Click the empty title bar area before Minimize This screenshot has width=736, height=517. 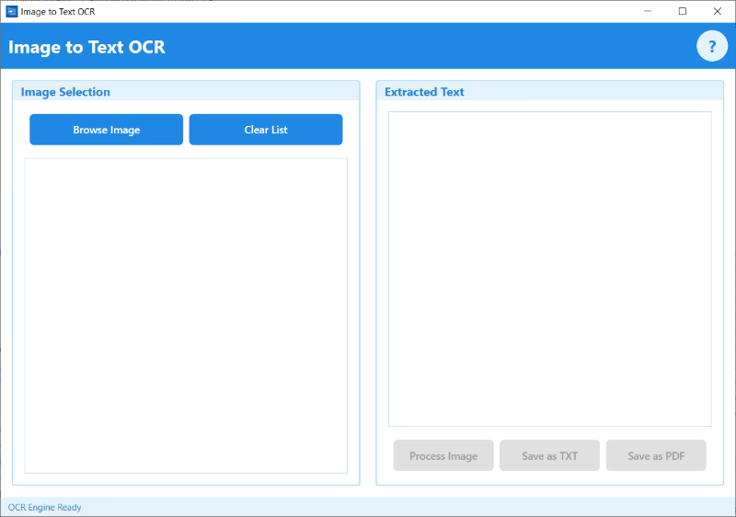coord(368,11)
